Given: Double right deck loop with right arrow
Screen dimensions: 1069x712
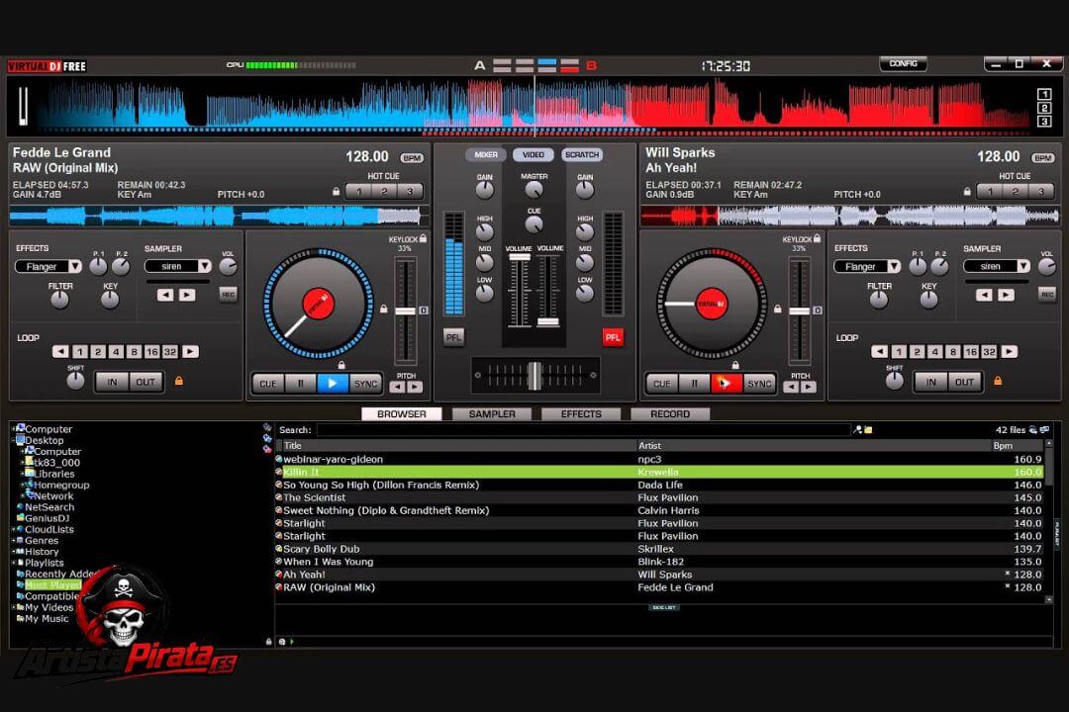Looking at the screenshot, I should [1010, 352].
